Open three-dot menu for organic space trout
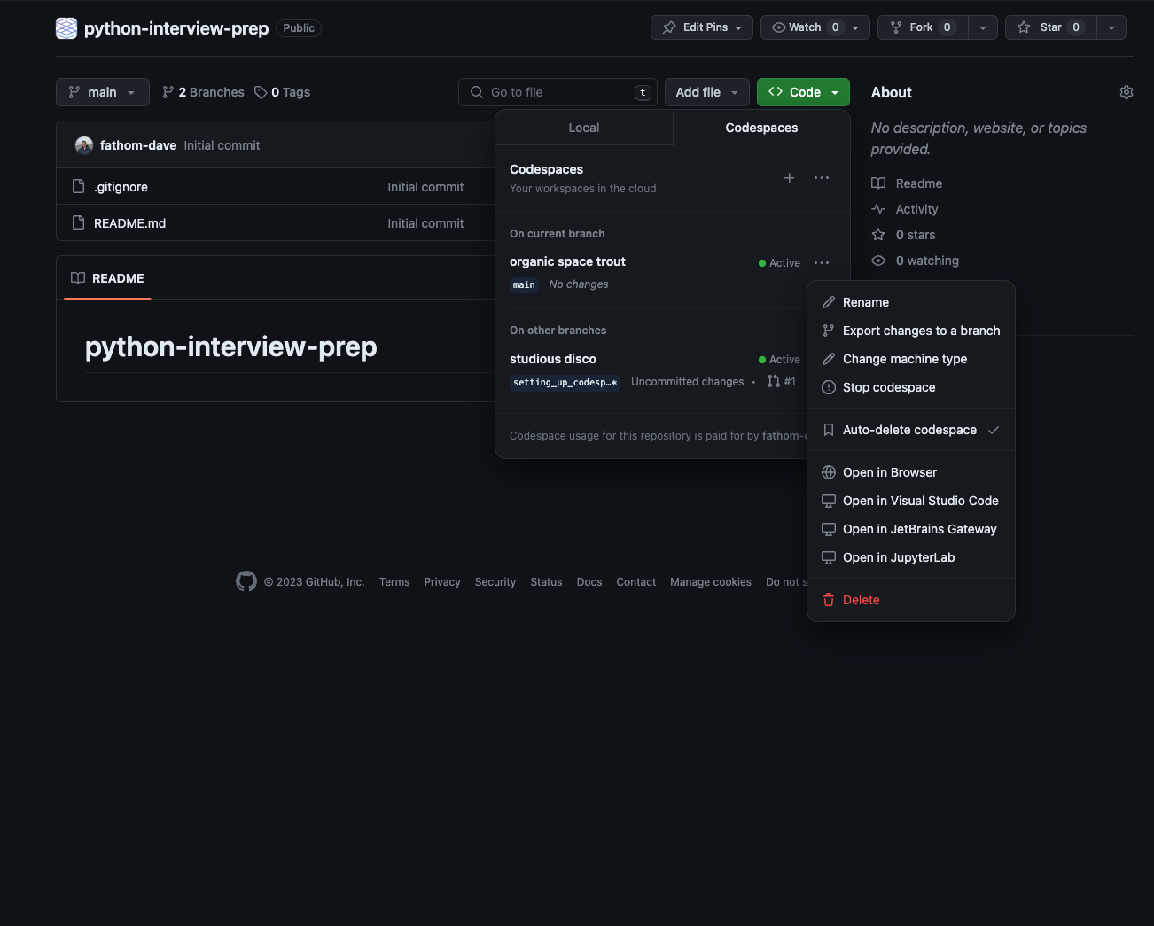 [x=822, y=262]
